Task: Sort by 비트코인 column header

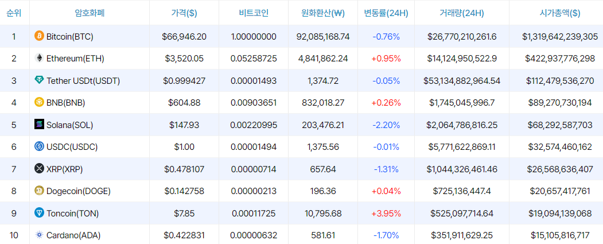Action: pos(254,13)
